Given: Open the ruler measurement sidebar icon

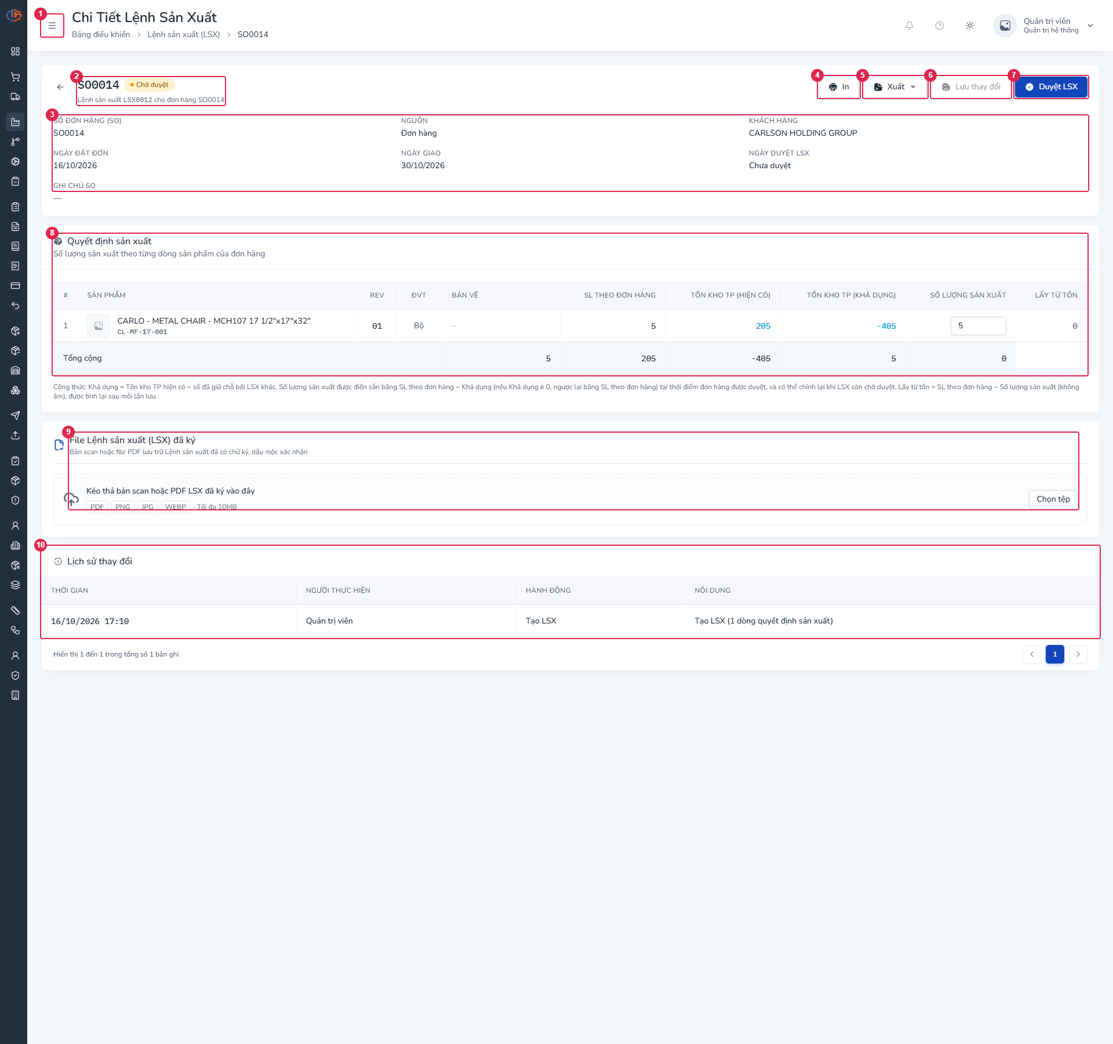Looking at the screenshot, I should click(x=16, y=611).
